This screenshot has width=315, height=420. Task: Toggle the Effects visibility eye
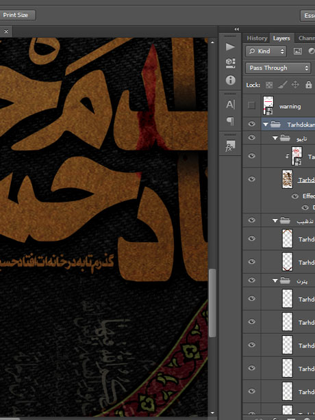[x=295, y=196]
